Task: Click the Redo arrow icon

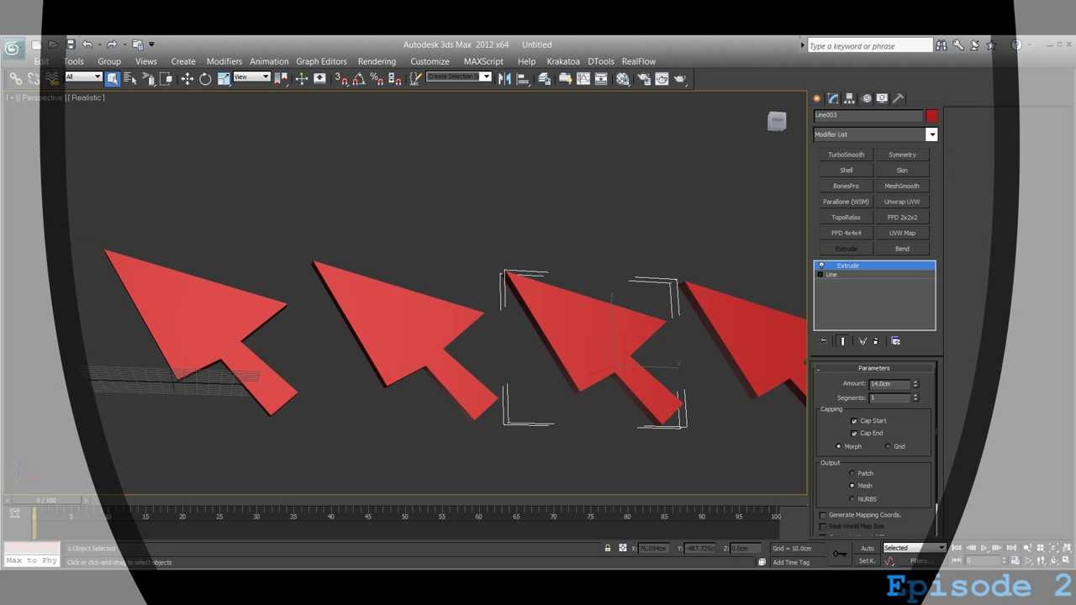Action: 111,45
